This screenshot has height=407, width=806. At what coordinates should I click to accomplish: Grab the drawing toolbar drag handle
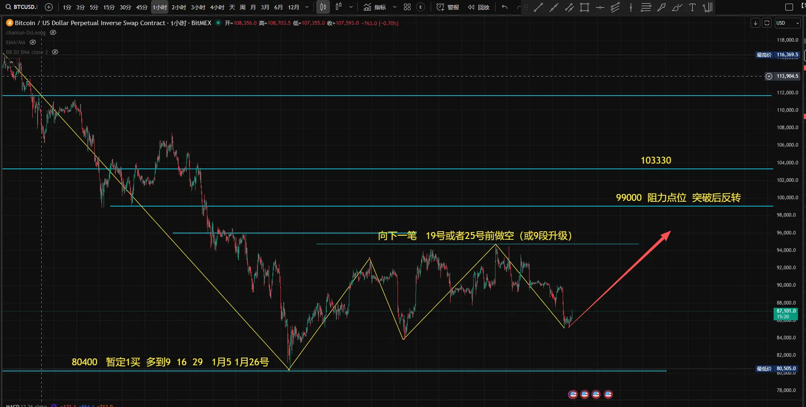[x=525, y=7]
